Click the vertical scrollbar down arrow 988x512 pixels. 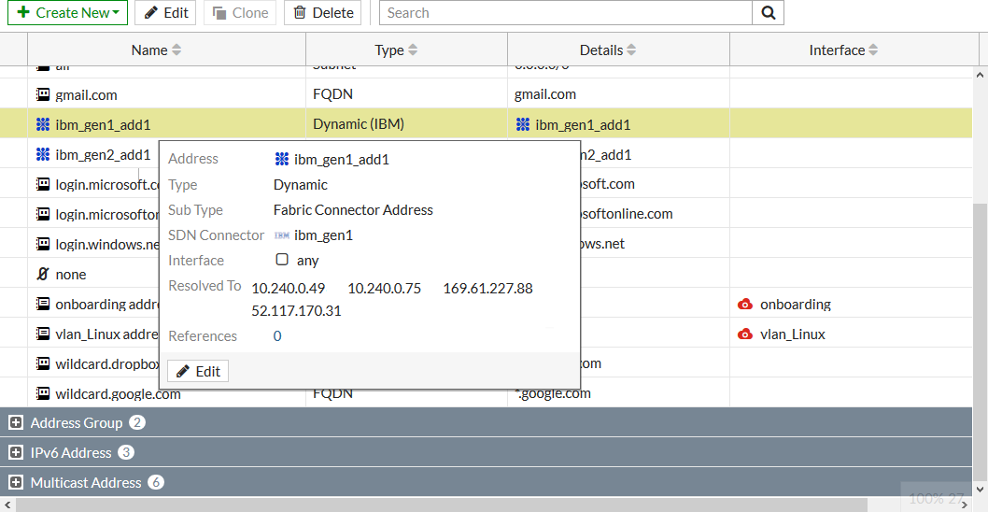click(x=980, y=489)
